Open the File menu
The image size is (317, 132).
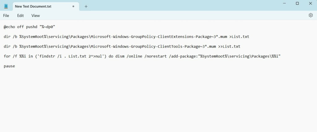point(6,15)
